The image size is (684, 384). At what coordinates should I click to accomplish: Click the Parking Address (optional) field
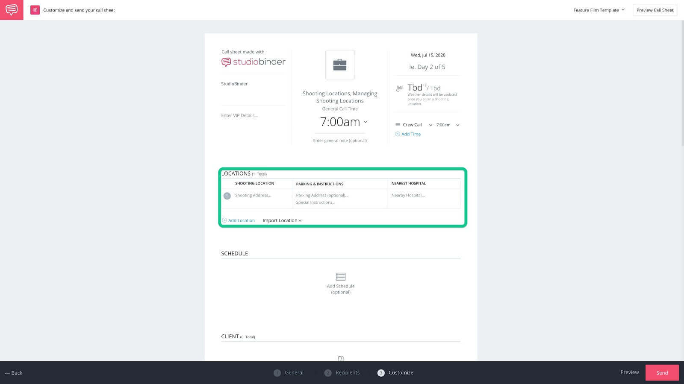point(322,195)
